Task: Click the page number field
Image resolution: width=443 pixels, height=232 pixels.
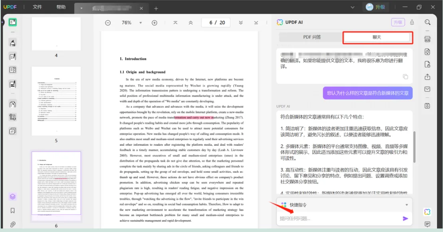Action: tap(216, 23)
